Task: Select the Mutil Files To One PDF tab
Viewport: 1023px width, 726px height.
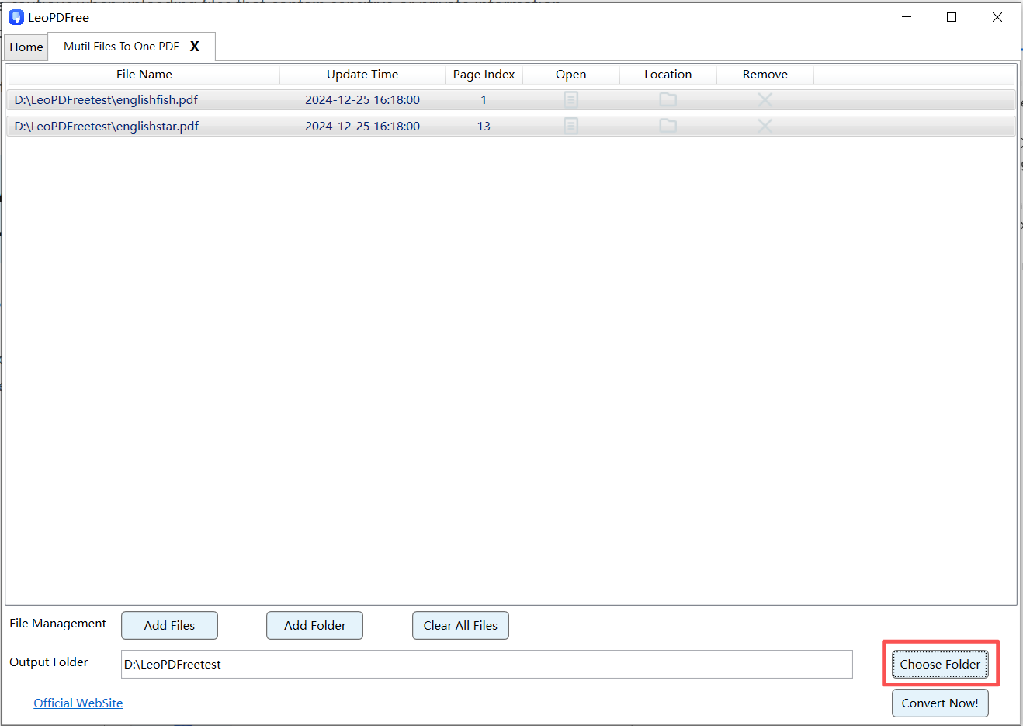Action: click(120, 47)
